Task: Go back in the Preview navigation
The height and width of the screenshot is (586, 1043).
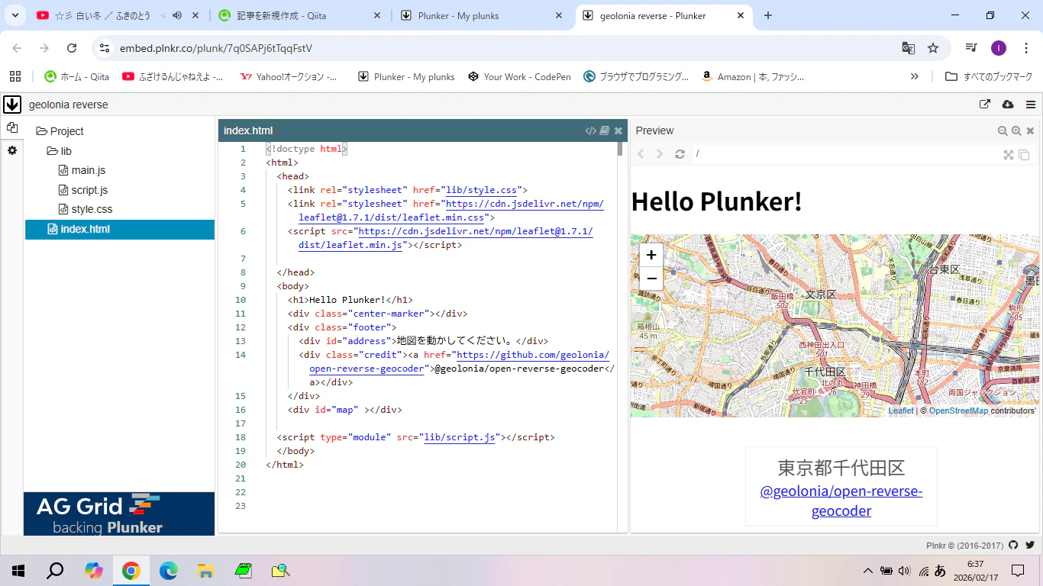Action: (641, 154)
